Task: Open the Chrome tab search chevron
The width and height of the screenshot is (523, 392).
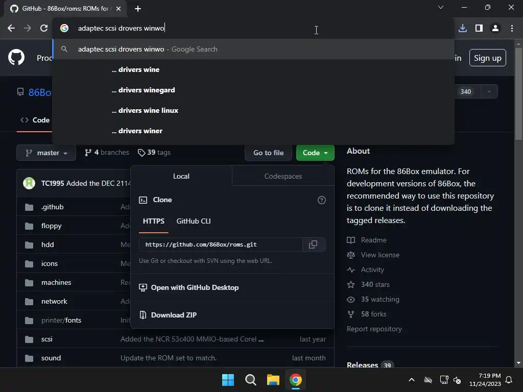Action: [441, 7]
